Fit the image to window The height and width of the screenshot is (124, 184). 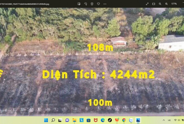point(154,4)
